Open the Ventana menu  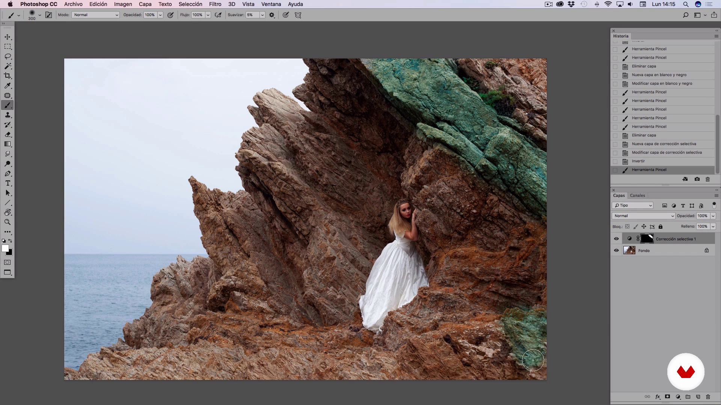[x=271, y=4]
